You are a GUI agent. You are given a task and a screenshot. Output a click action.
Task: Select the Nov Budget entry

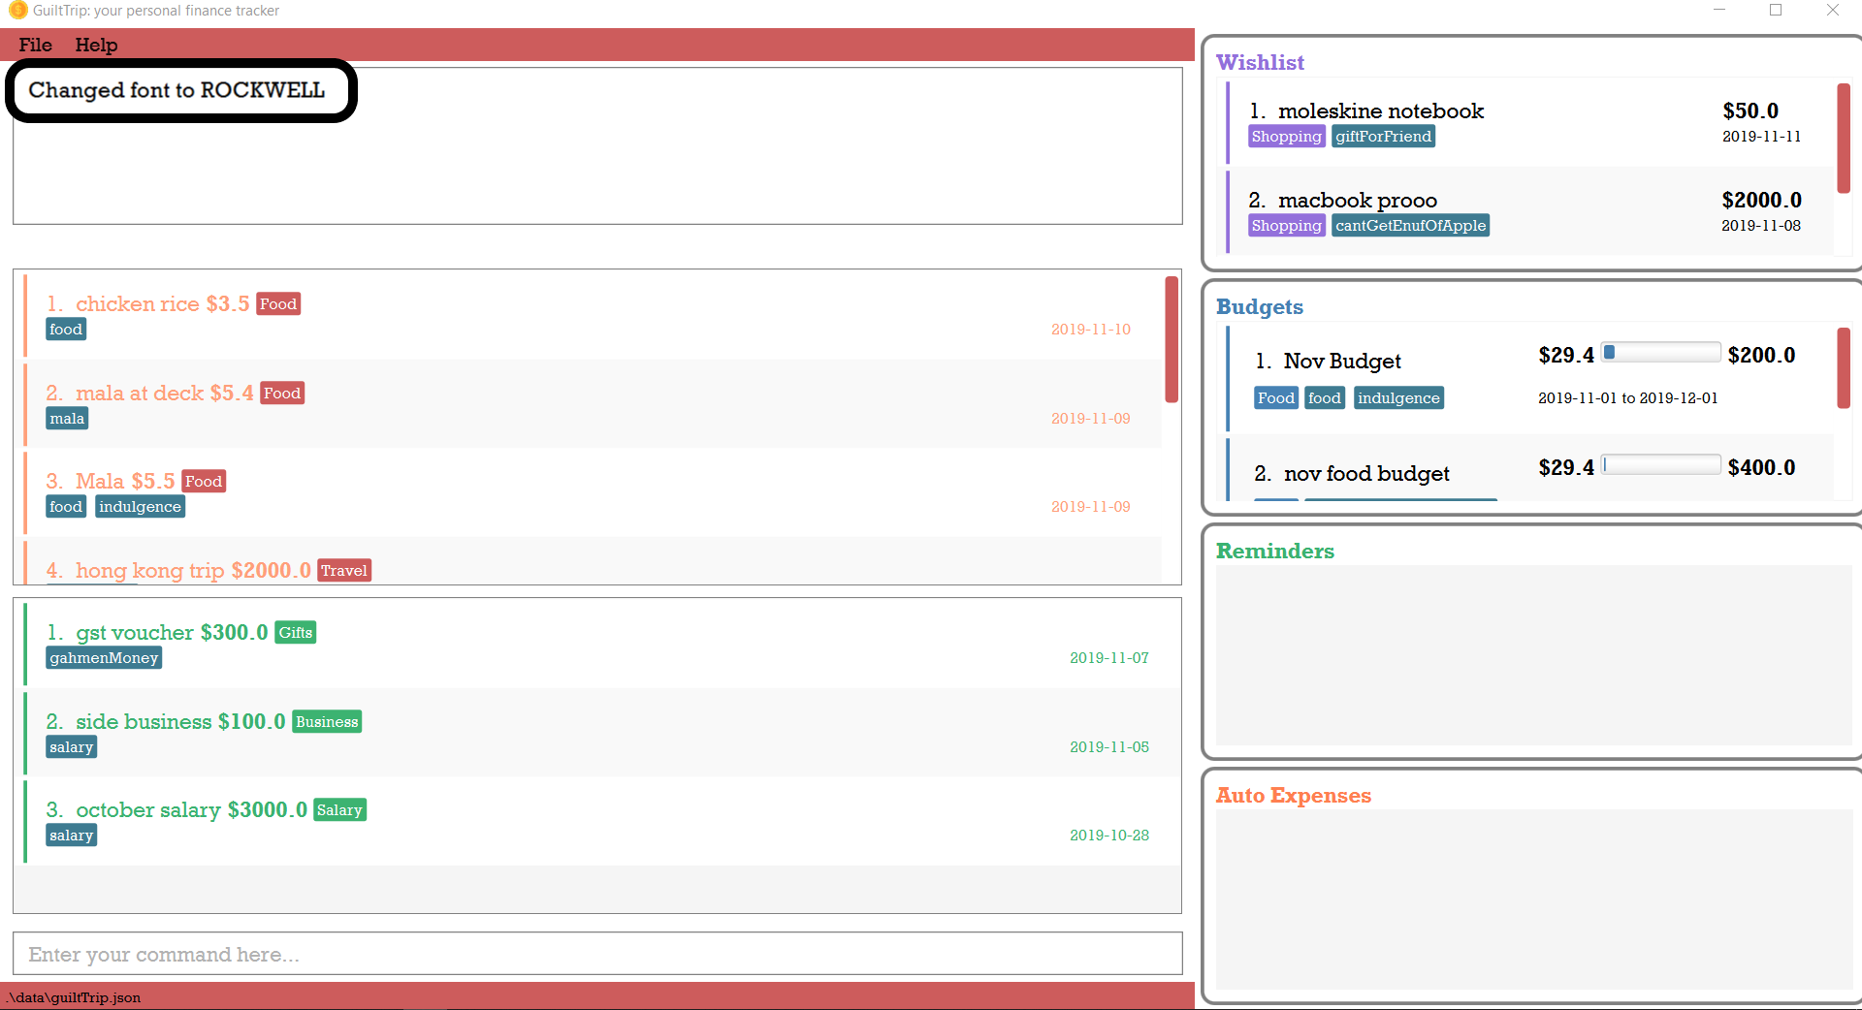tap(1529, 378)
